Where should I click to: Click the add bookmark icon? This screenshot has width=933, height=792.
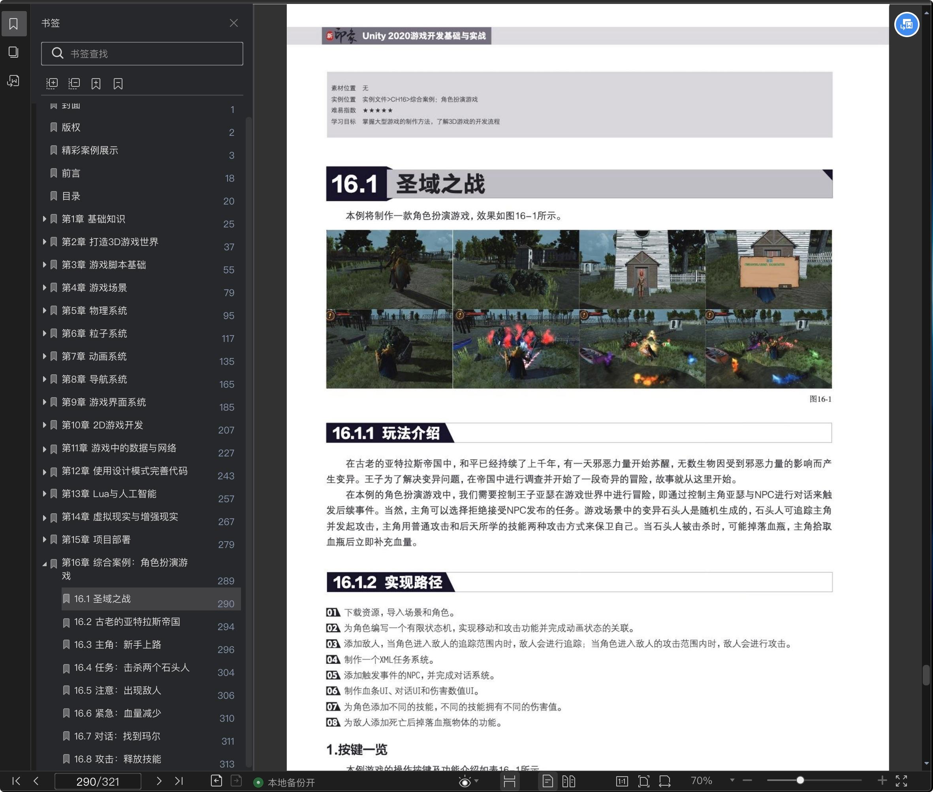click(x=96, y=83)
